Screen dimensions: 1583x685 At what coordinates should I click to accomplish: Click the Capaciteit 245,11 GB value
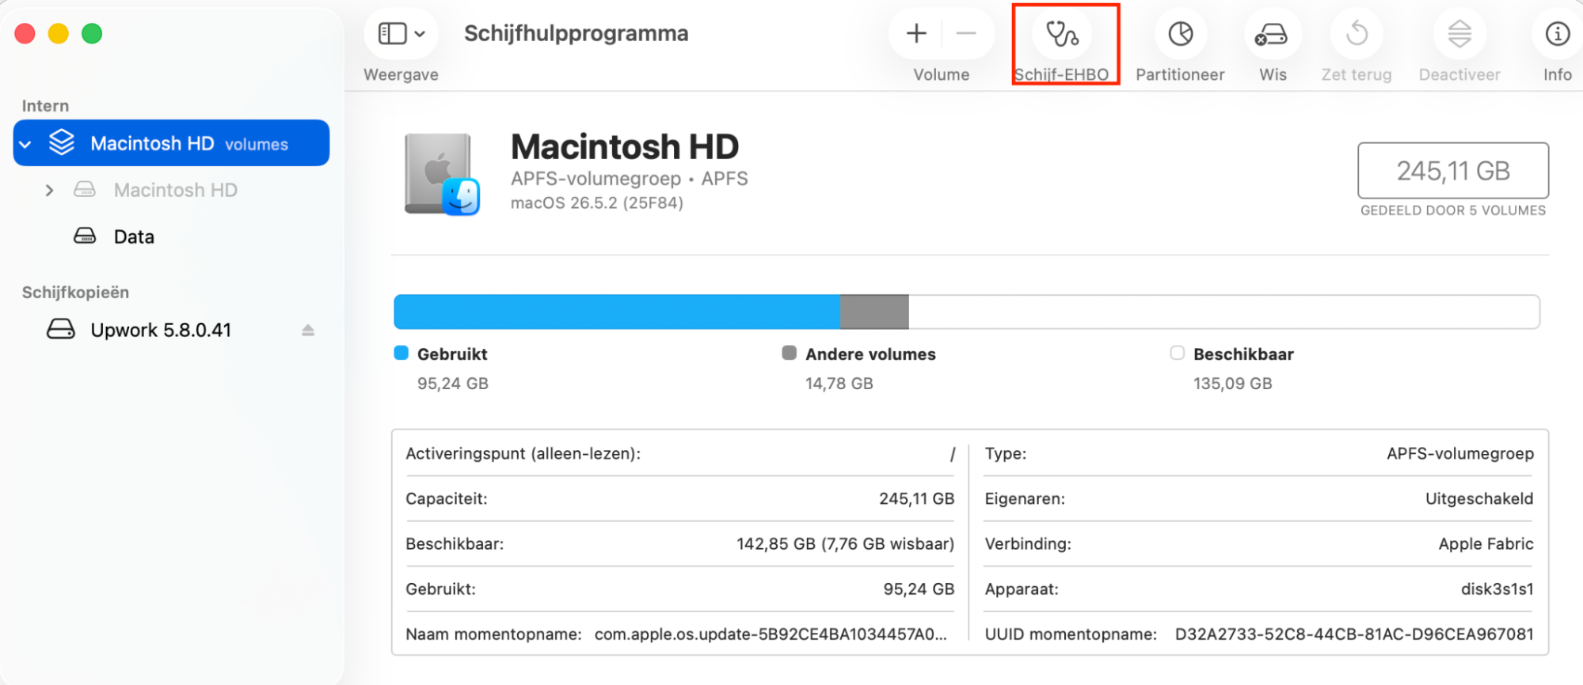pyautogui.click(x=916, y=499)
